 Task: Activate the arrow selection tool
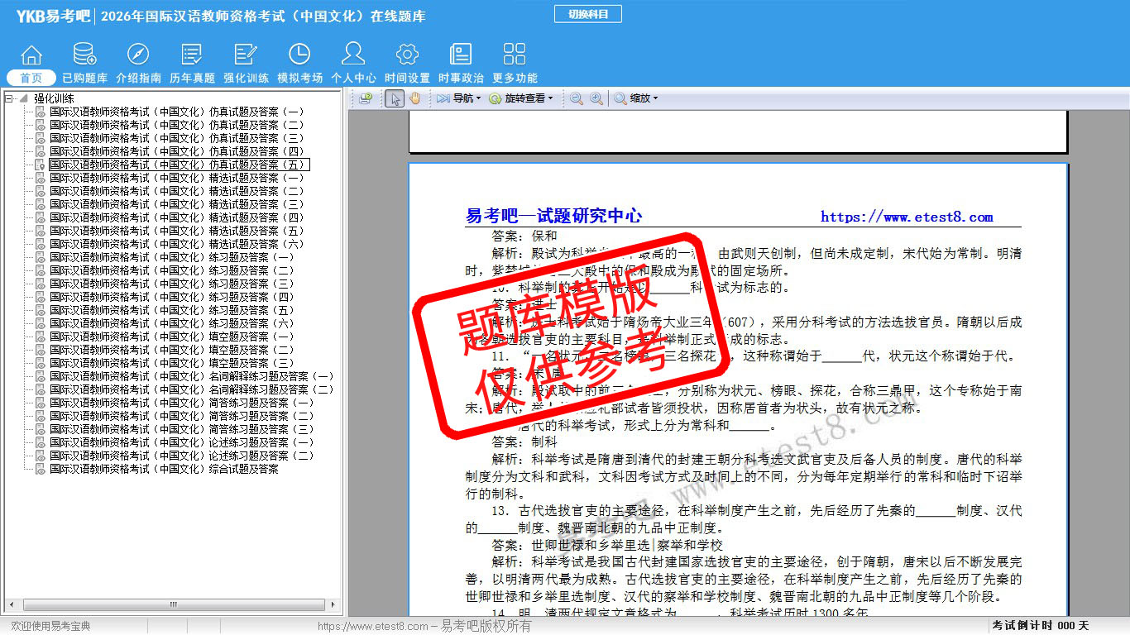click(395, 98)
